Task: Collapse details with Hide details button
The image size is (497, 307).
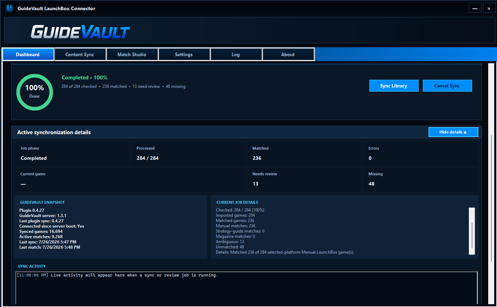Action: (x=453, y=132)
